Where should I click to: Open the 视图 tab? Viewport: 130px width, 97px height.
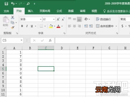[x=94, y=11]
